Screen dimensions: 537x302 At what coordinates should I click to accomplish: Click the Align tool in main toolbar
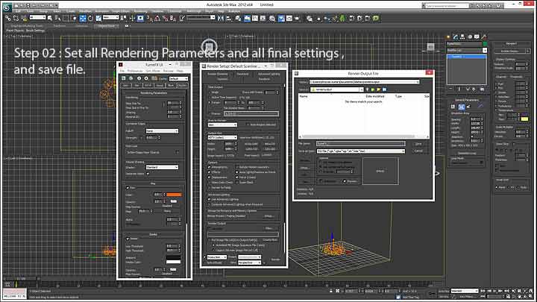(x=229, y=18)
